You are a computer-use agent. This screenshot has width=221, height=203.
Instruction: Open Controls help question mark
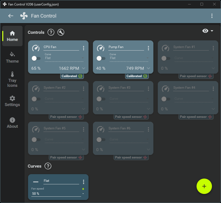[51, 32]
